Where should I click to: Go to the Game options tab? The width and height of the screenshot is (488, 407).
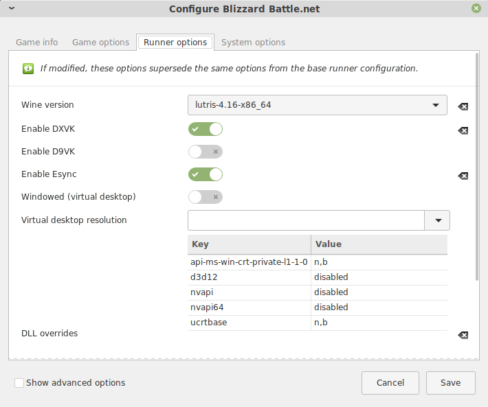click(100, 43)
